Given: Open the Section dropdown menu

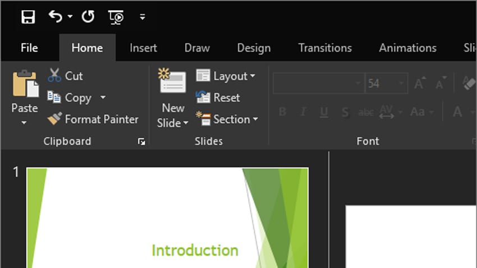Looking at the screenshot, I should pyautogui.click(x=227, y=119).
